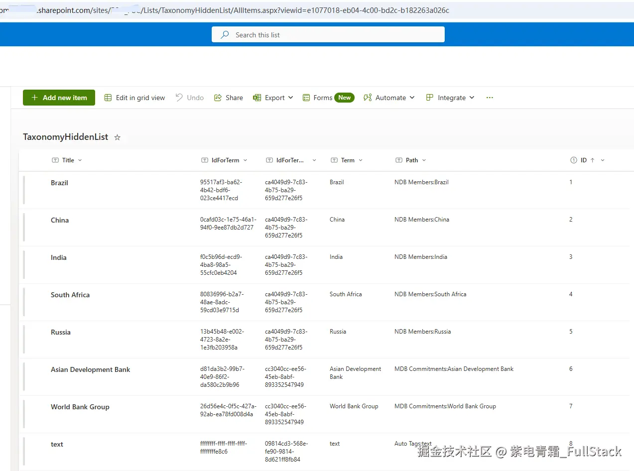
Task: Click the Term cell South Africa
Action: [346, 294]
